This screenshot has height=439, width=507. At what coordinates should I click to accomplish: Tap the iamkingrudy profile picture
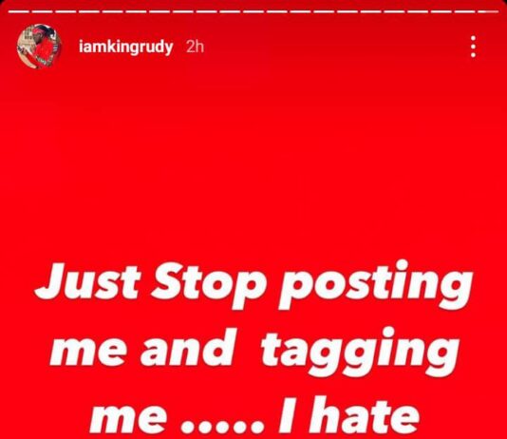coord(39,47)
